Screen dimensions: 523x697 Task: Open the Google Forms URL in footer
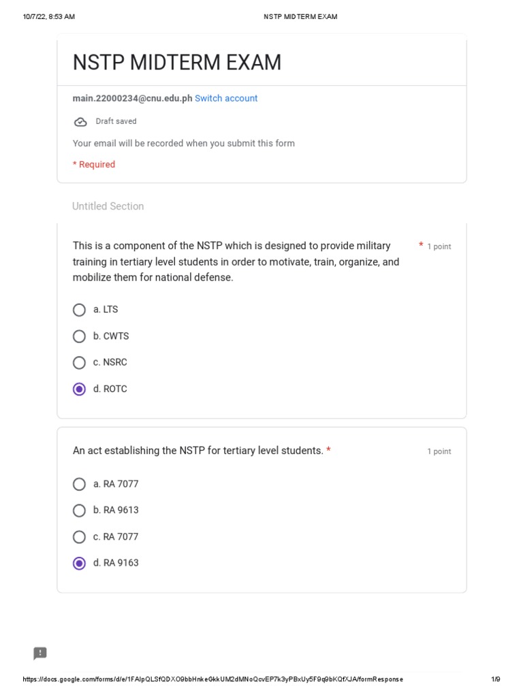click(212, 679)
